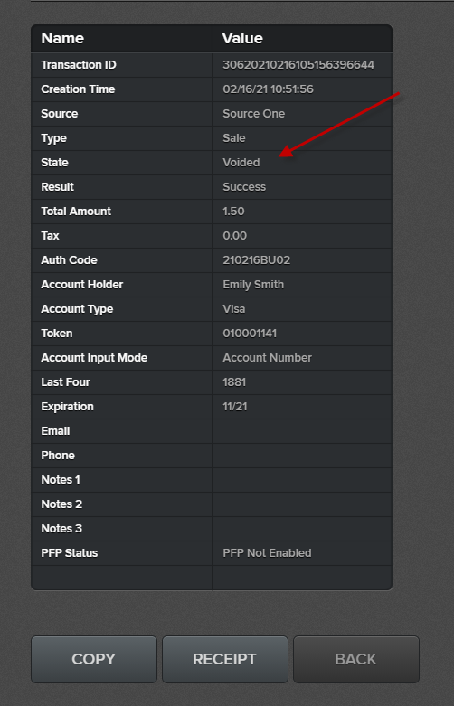This screenshot has height=706, width=454.
Task: Select the Expiration value 11/21
Action: pos(234,407)
